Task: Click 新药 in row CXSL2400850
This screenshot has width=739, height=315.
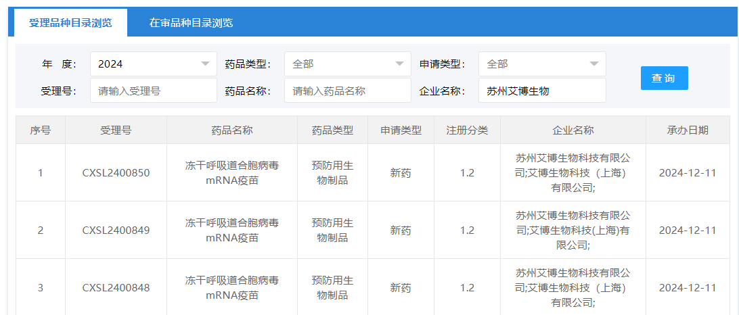Action: pyautogui.click(x=401, y=173)
